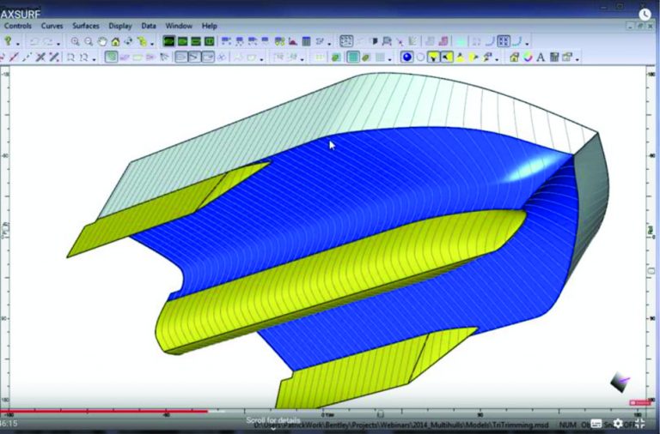Click the video settings gear button
Screen dimensions: 660x434
coord(616,424)
